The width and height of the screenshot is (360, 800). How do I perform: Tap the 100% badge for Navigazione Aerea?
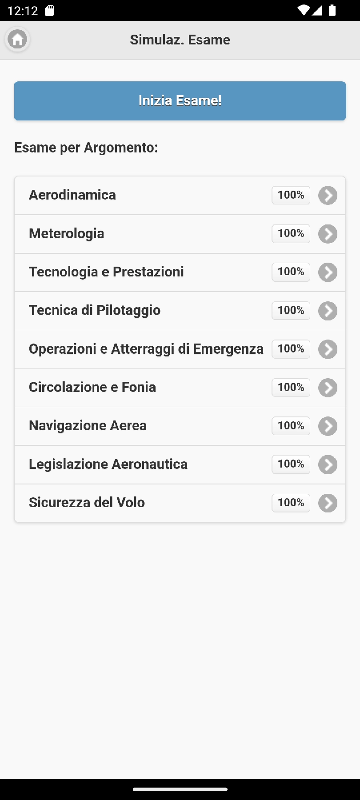[x=291, y=426]
